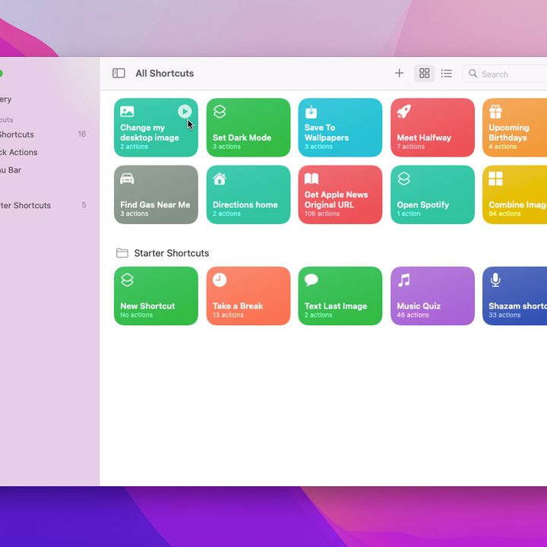Viewport: 547px width, 547px height.
Task: Select Menu Bar in the sidebar
Action: pos(43,170)
